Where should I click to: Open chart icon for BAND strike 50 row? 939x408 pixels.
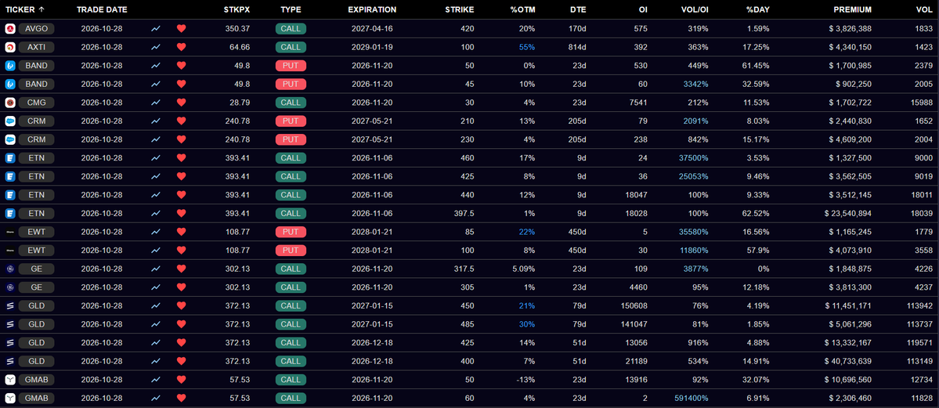(x=156, y=65)
